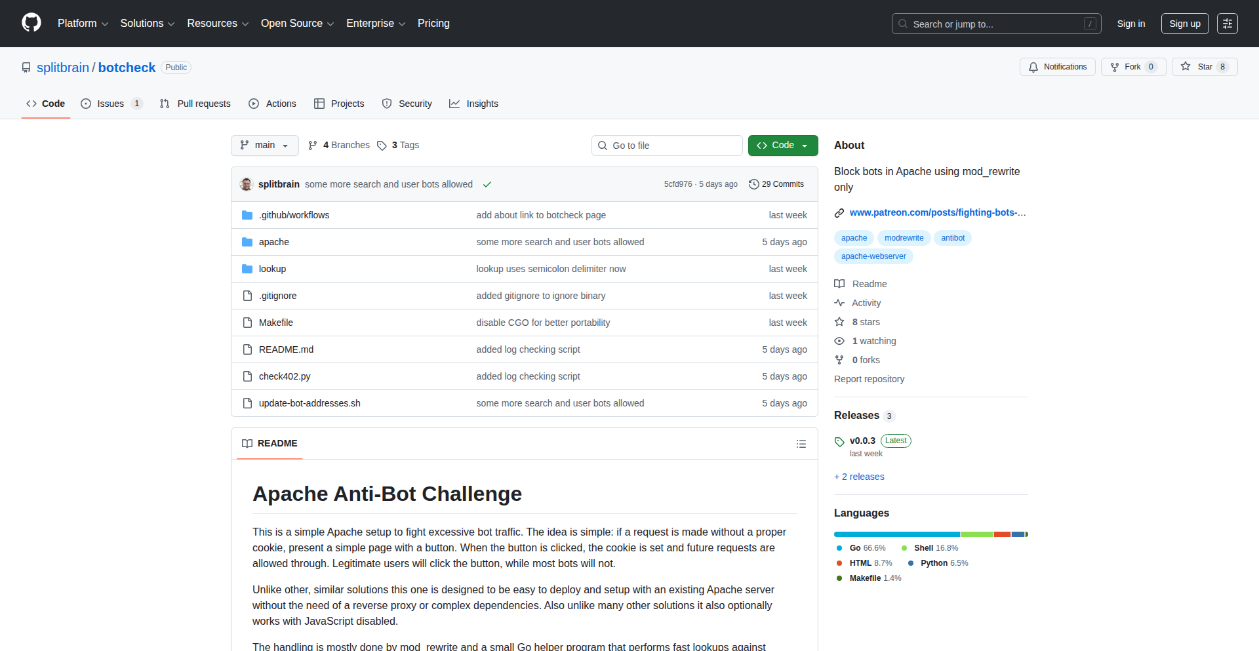Fork the botcheck repository
This screenshot has width=1259, height=651.
coord(1133,67)
